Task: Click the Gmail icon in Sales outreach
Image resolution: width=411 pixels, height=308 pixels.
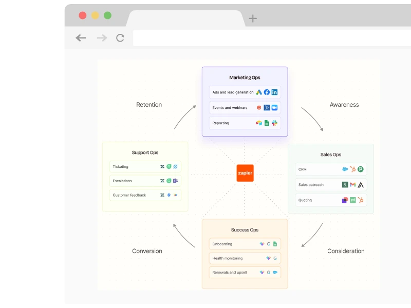Action: coord(353,185)
